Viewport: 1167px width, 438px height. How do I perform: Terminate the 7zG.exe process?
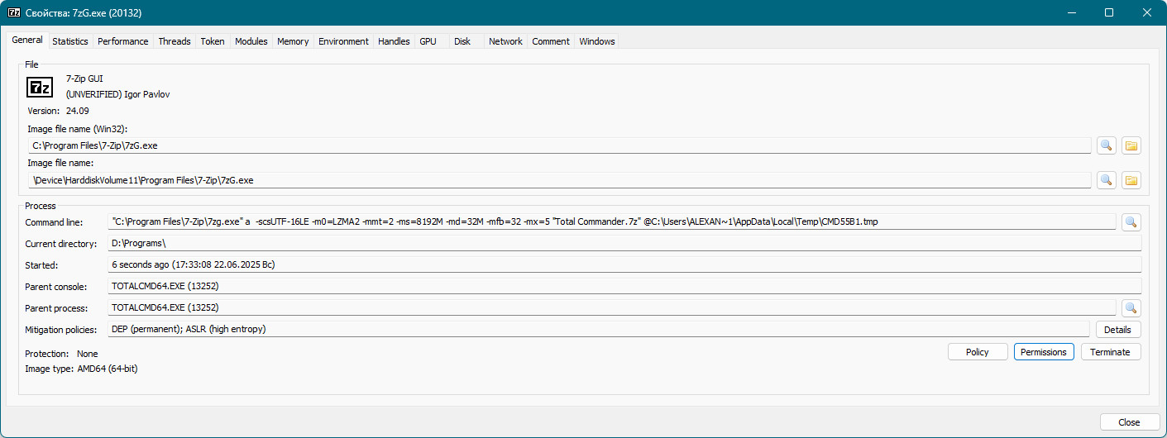point(1110,352)
